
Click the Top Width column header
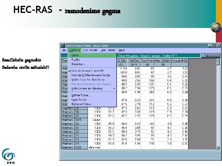click(147, 61)
